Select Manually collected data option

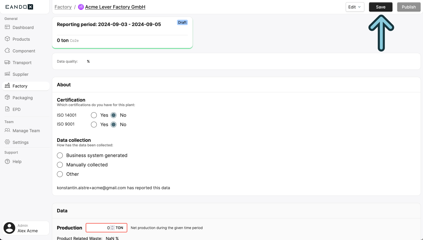click(x=60, y=165)
